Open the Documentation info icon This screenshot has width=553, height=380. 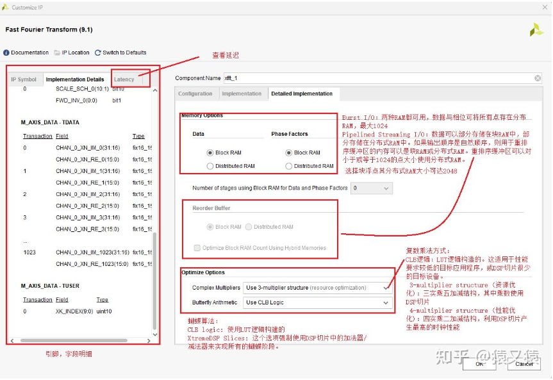(x=6, y=53)
